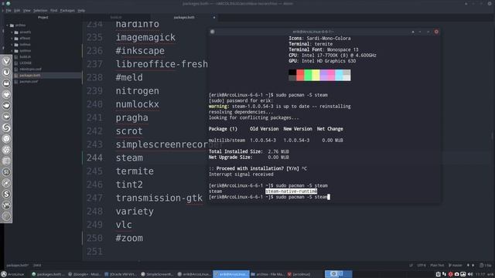495x278 pixels.
Task: Expand the isolinux folder
Action: pyautogui.click(x=12, y=45)
